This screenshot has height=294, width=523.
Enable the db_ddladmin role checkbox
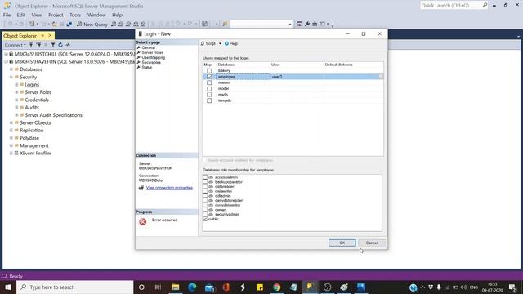pos(205,196)
